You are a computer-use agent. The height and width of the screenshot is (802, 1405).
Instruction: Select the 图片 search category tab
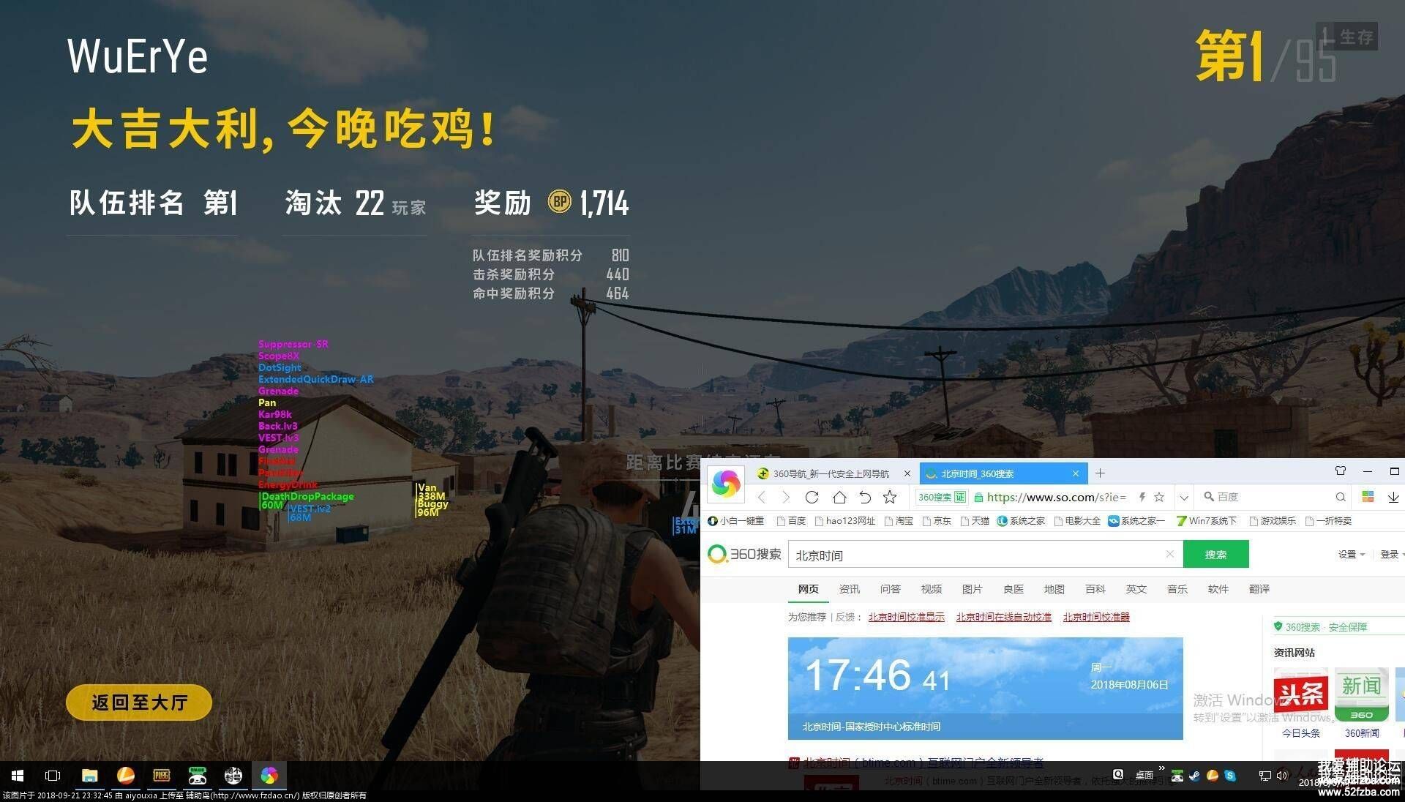972,589
